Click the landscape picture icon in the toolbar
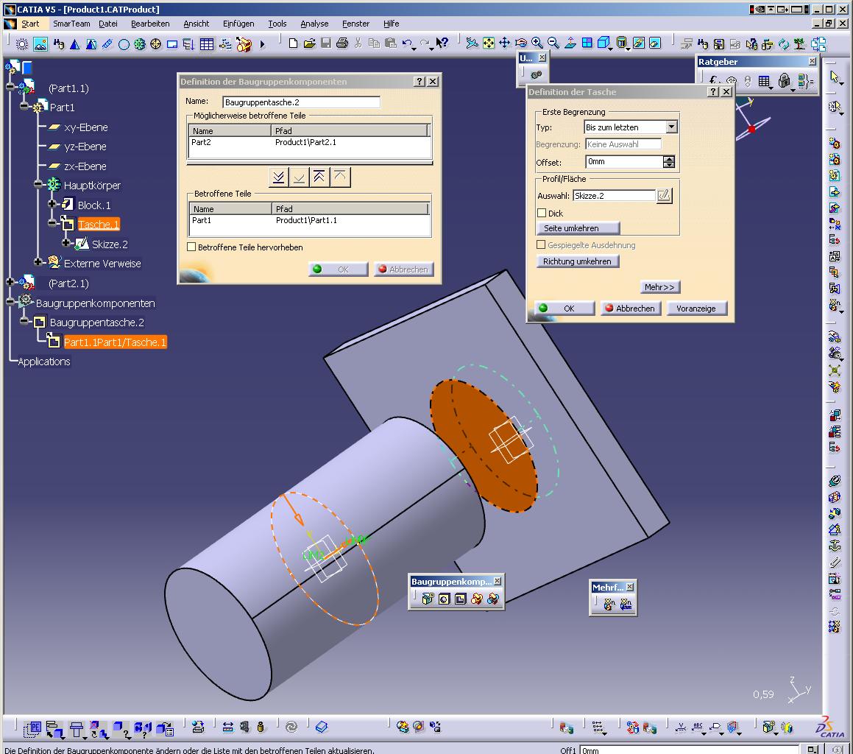Image resolution: width=853 pixels, height=754 pixels. 40,44
